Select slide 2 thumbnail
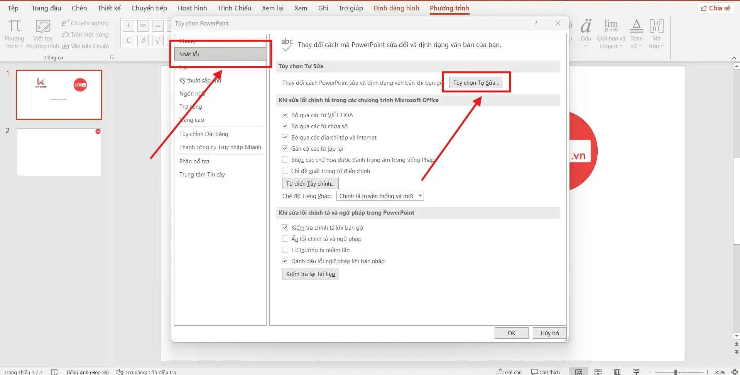Viewport: 740px width, 375px height. coord(59,152)
